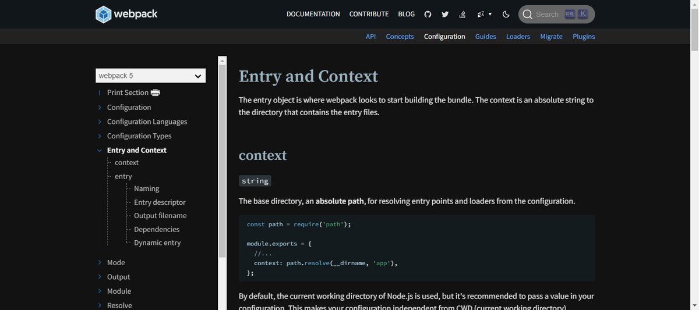The image size is (699, 310).
Task: Open the Stack Overflow icon
Action: tap(463, 14)
